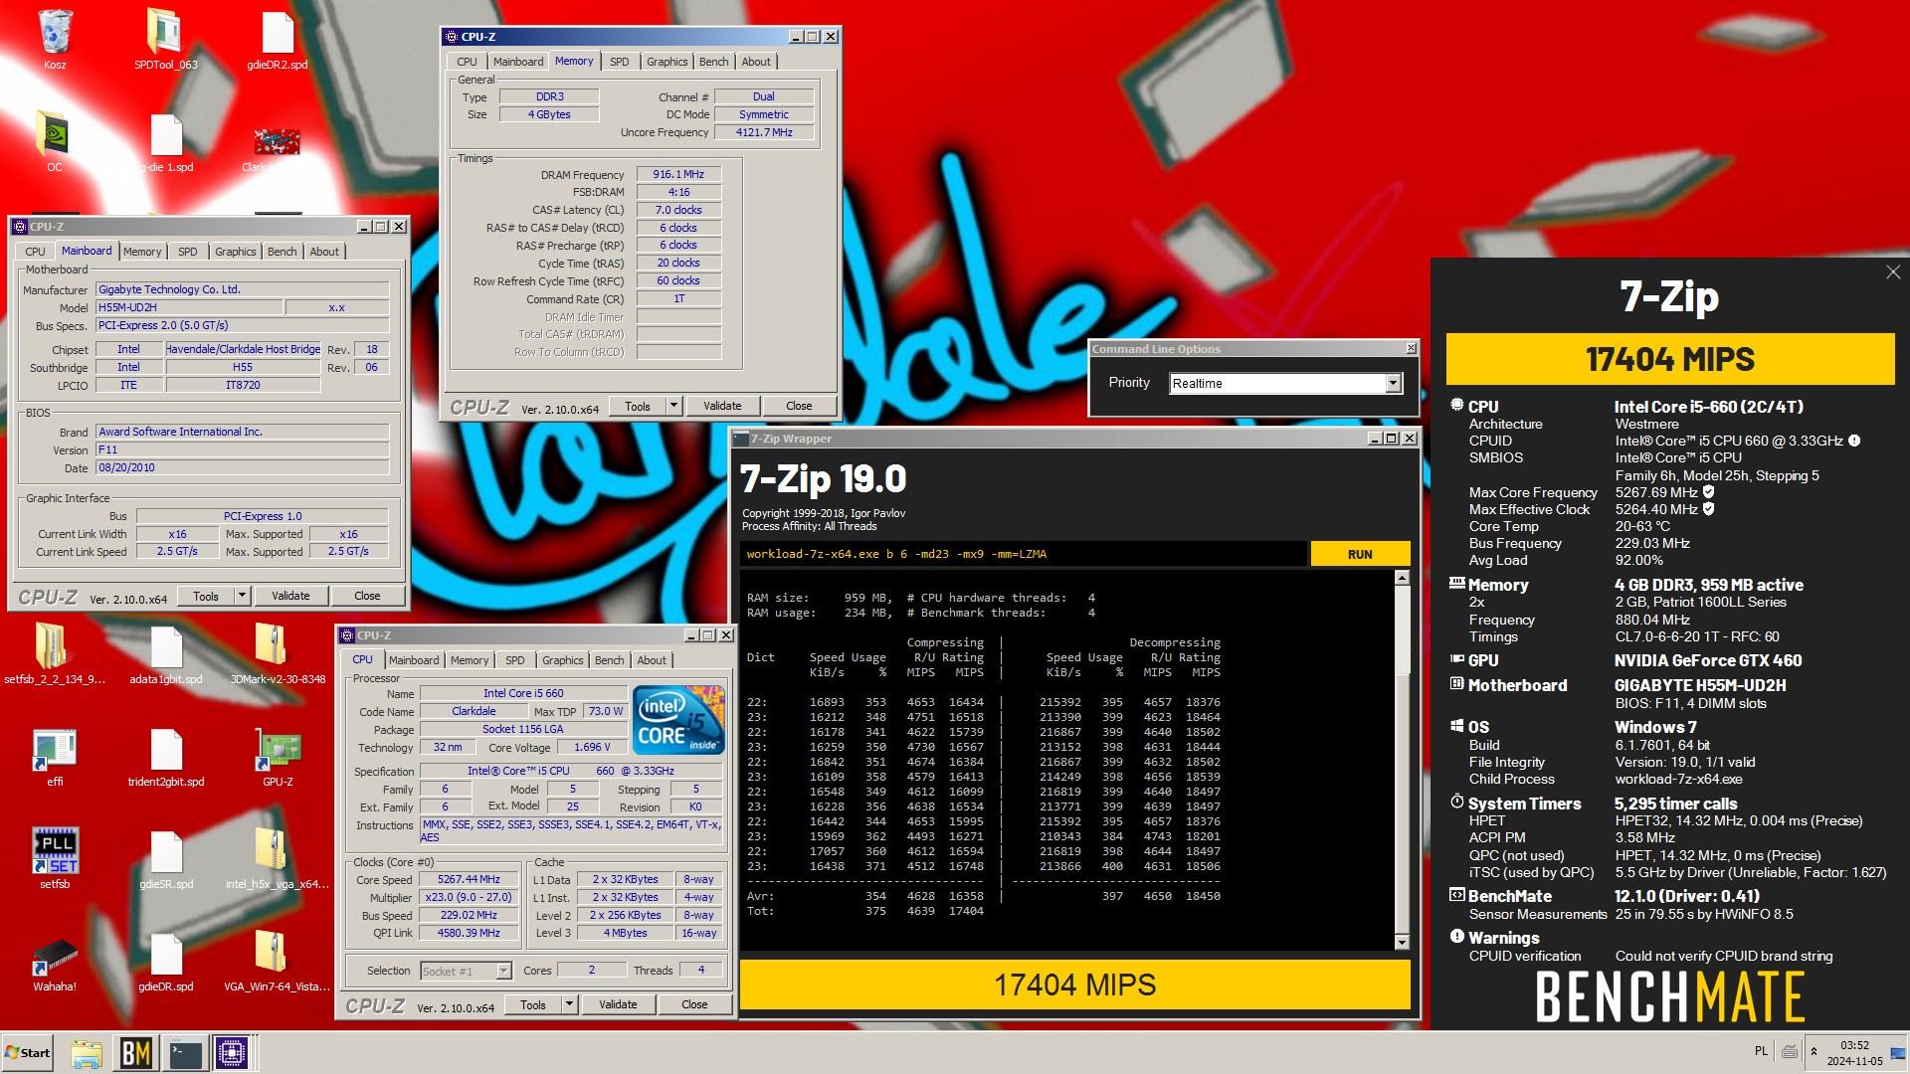Screen dimensions: 1910x1074
Task: Close the Command Line Options window
Action: tap(1411, 348)
